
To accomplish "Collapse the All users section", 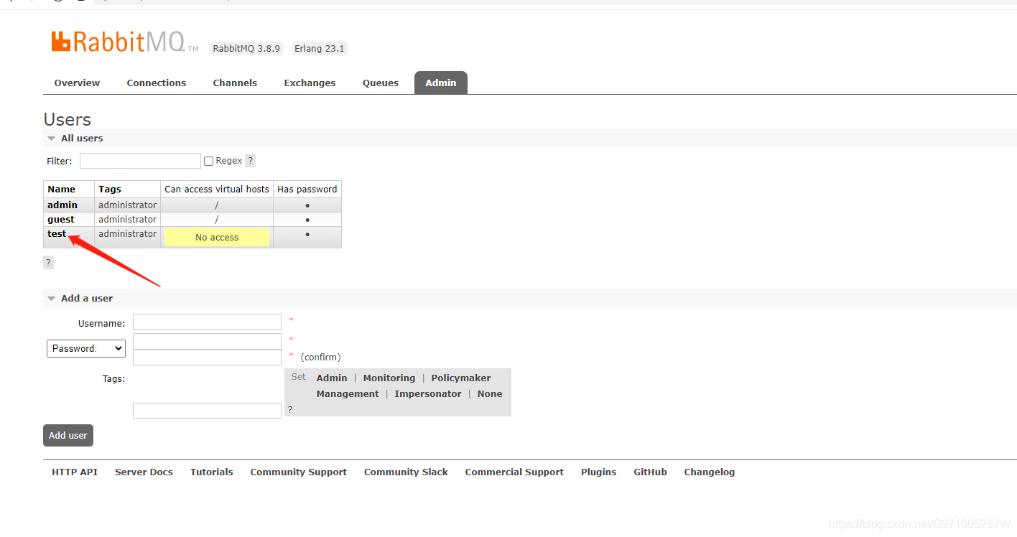I will pyautogui.click(x=51, y=138).
